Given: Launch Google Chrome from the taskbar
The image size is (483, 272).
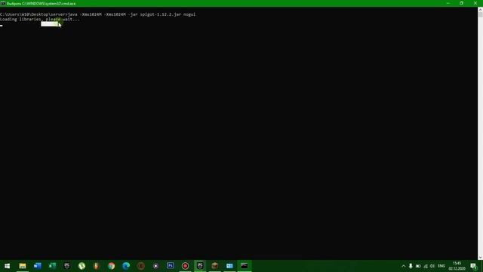Looking at the screenshot, I should (x=111, y=266).
